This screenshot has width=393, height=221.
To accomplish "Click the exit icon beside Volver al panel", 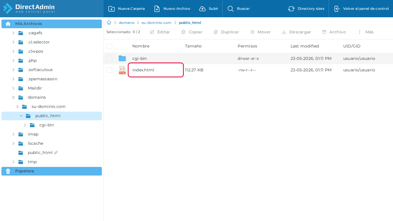I will click(x=337, y=9).
